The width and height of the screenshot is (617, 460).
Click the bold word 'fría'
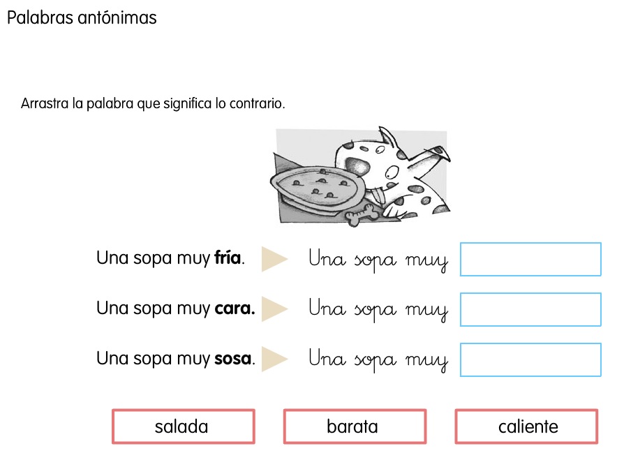tap(228, 258)
